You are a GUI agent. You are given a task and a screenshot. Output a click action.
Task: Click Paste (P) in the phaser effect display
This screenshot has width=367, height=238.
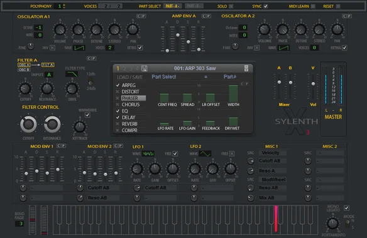247,84
